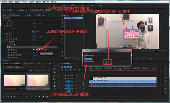Open program monitor settings wrench
This screenshot has width=170, height=103.
coord(153,51)
